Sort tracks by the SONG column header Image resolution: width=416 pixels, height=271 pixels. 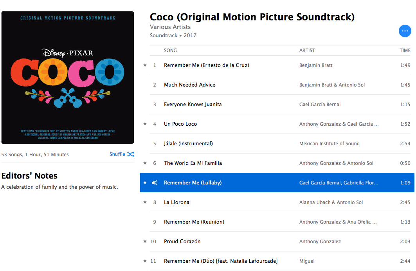tap(170, 51)
